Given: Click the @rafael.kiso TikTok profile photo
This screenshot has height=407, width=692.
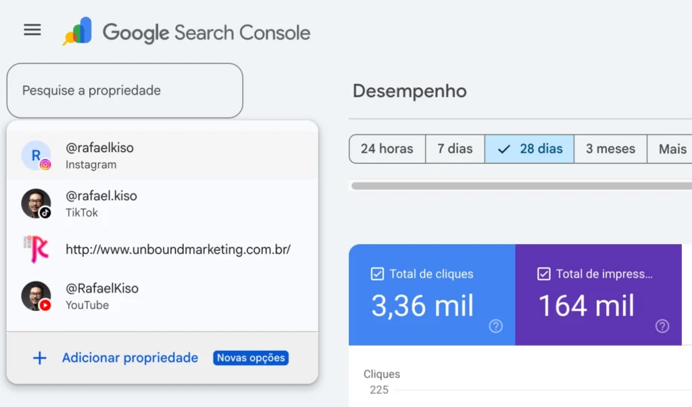Looking at the screenshot, I should pos(36,203).
